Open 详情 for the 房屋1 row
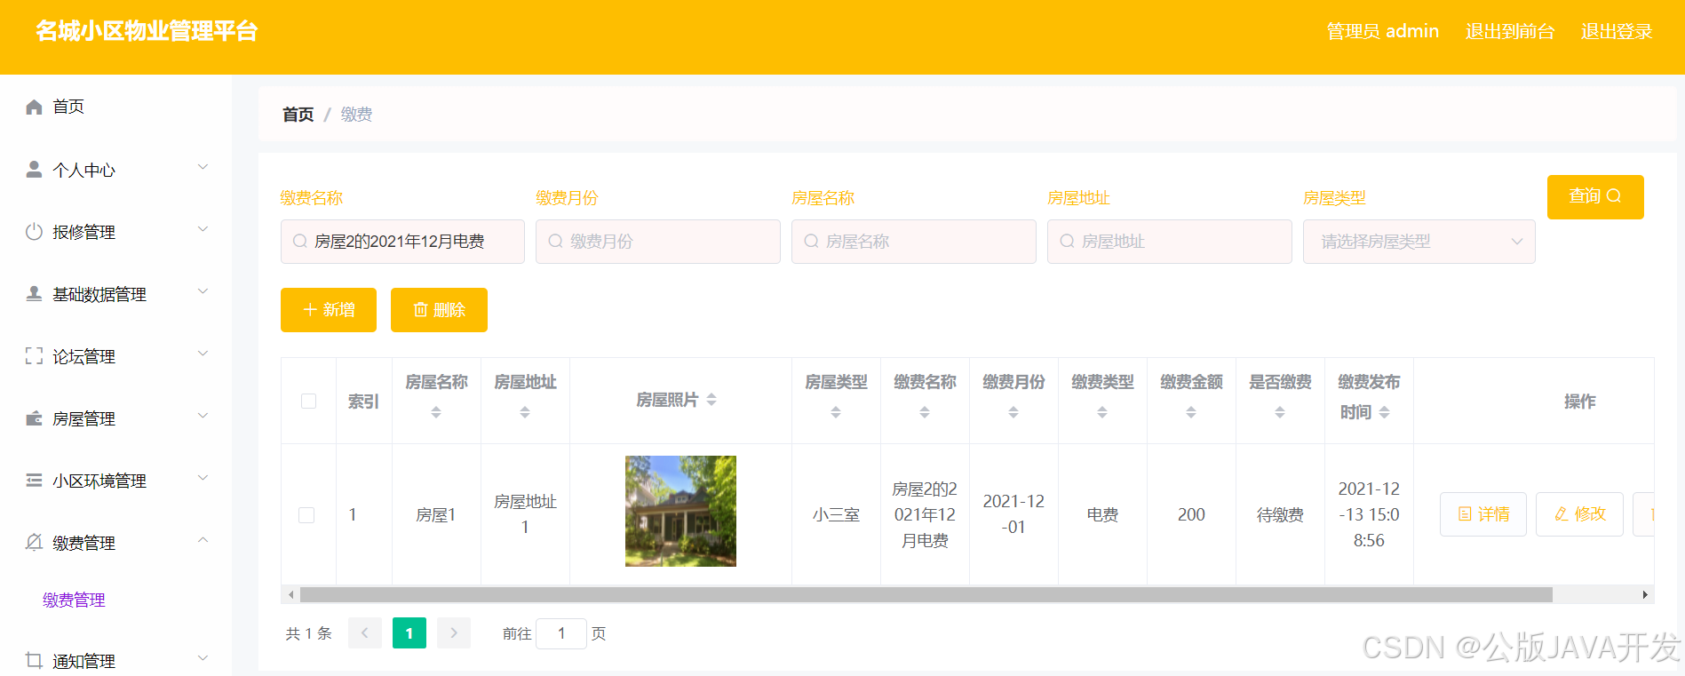Image resolution: width=1685 pixels, height=676 pixels. pyautogui.click(x=1483, y=514)
